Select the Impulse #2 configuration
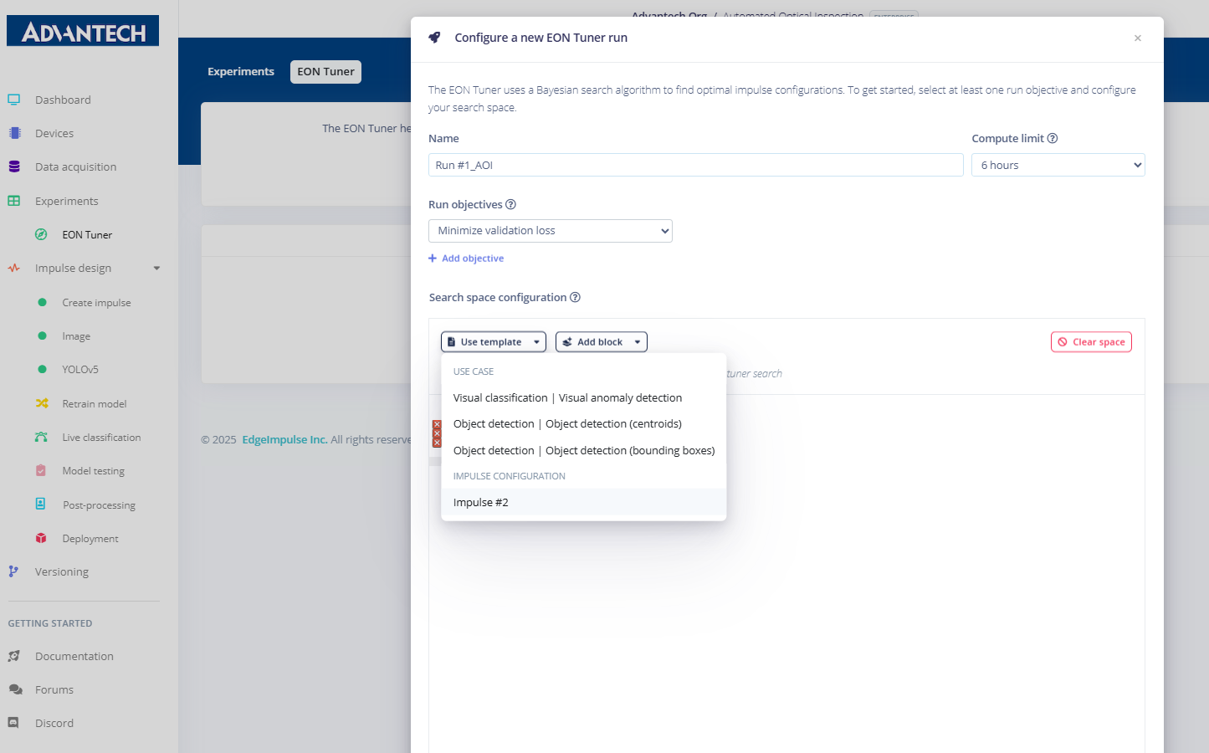The height and width of the screenshot is (753, 1209). (584, 502)
